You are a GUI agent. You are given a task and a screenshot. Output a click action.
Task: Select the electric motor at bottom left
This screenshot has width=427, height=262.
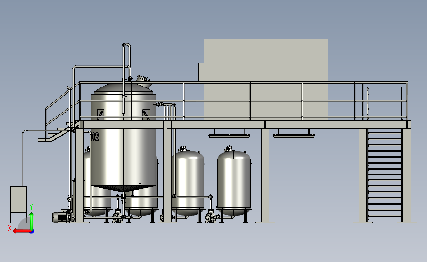tap(61, 217)
